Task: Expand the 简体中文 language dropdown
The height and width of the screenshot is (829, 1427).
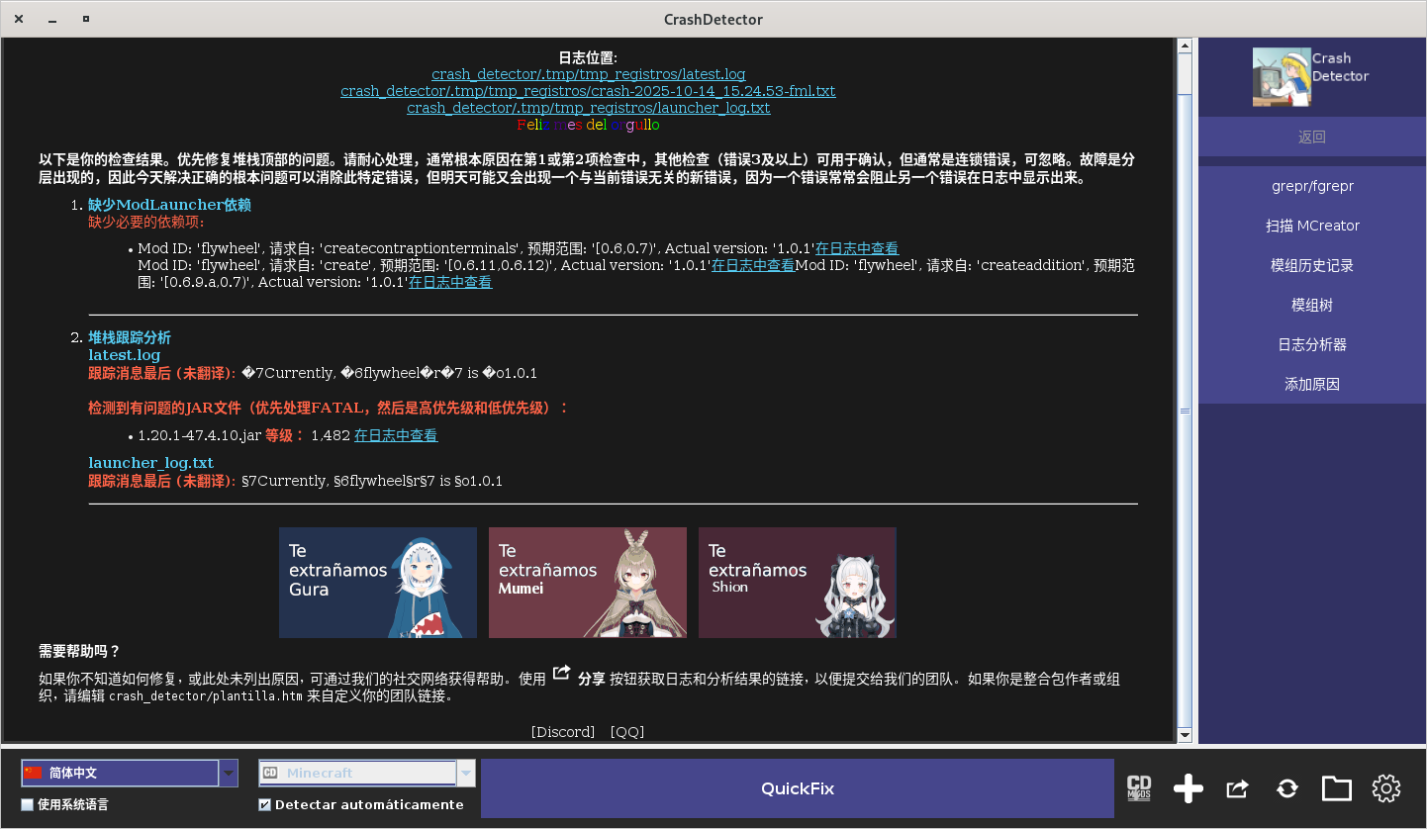Action: 229,773
